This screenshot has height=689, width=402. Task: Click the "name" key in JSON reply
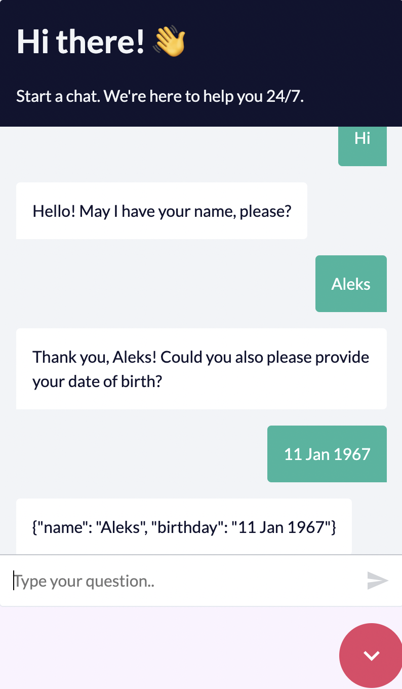(x=62, y=527)
